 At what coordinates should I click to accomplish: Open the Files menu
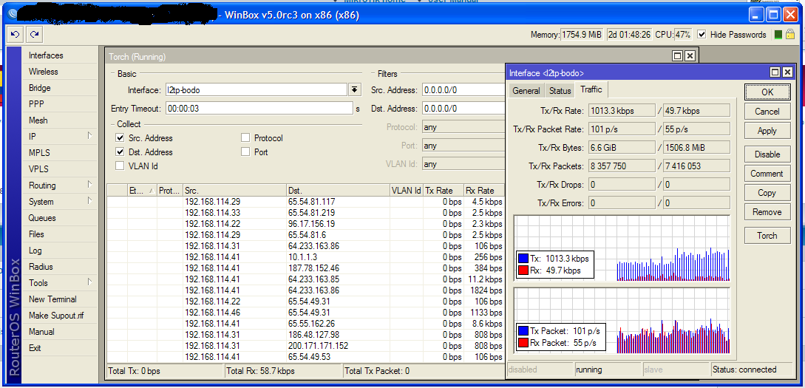[x=36, y=234]
